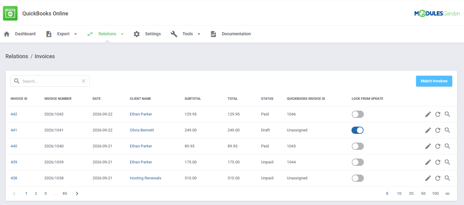Expand the Export dropdown arrow
The image size is (464, 205).
click(x=75, y=34)
